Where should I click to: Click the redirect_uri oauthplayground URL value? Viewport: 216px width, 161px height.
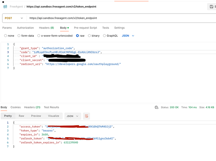(83, 64)
